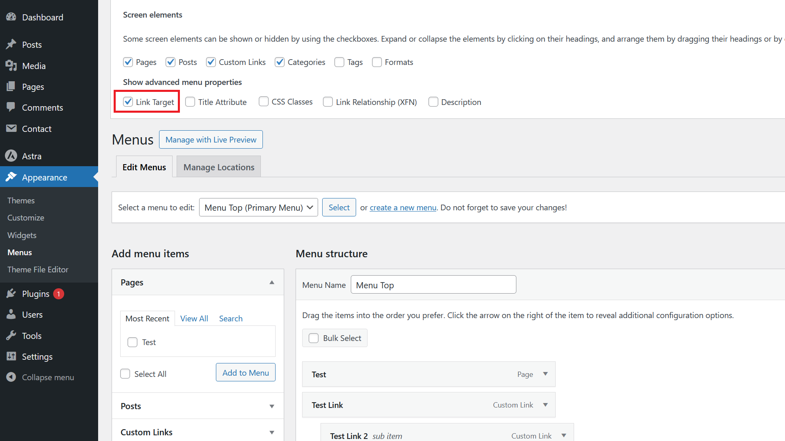Image resolution: width=785 pixels, height=441 pixels.
Task: Click the Astra logo icon
Action: click(x=11, y=156)
